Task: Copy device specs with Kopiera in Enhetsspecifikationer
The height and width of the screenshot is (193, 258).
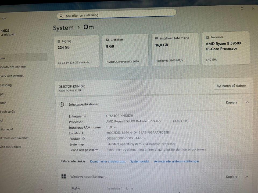Action: [x=231, y=102]
